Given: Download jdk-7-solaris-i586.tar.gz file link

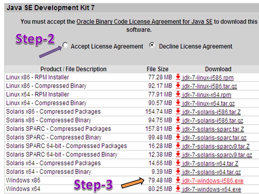Looking at the screenshot, I should [x=212, y=120].
